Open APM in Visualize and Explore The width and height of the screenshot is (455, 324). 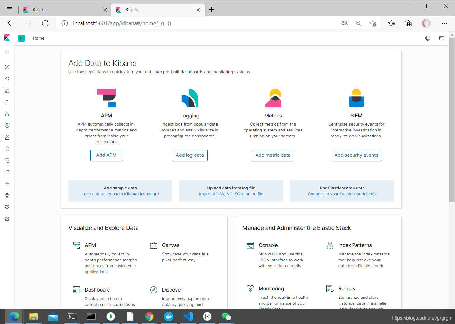click(90, 245)
